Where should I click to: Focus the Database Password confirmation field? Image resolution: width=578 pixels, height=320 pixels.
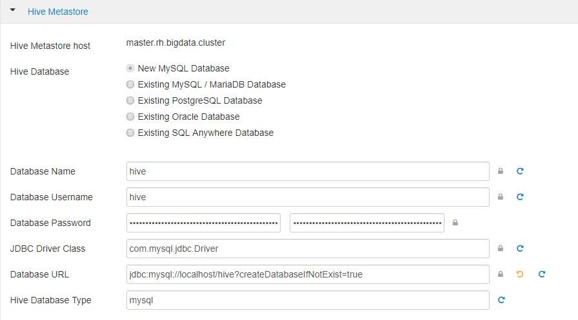click(x=366, y=223)
